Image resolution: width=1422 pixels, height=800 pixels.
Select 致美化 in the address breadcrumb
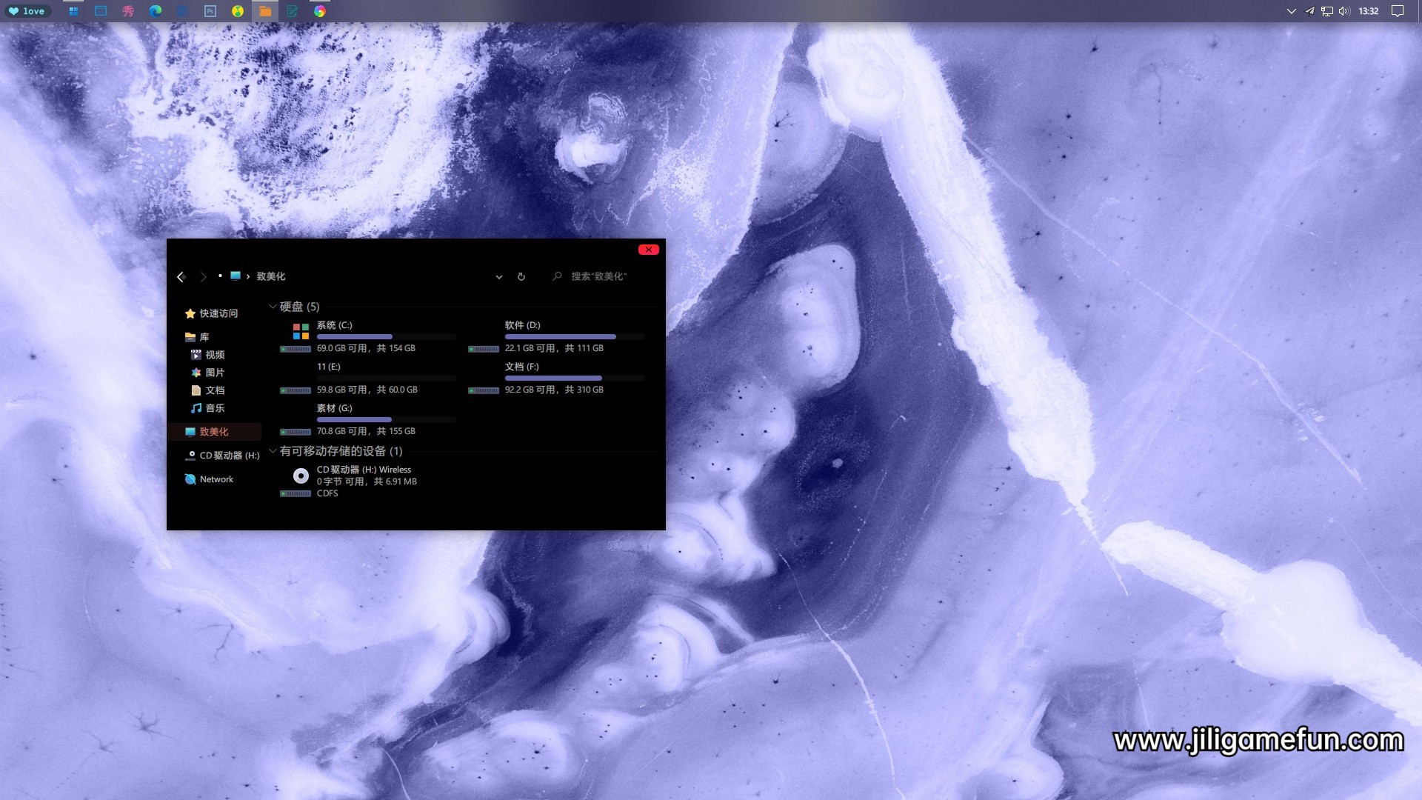point(271,276)
